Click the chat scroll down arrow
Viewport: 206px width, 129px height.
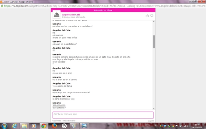click(x=154, y=108)
